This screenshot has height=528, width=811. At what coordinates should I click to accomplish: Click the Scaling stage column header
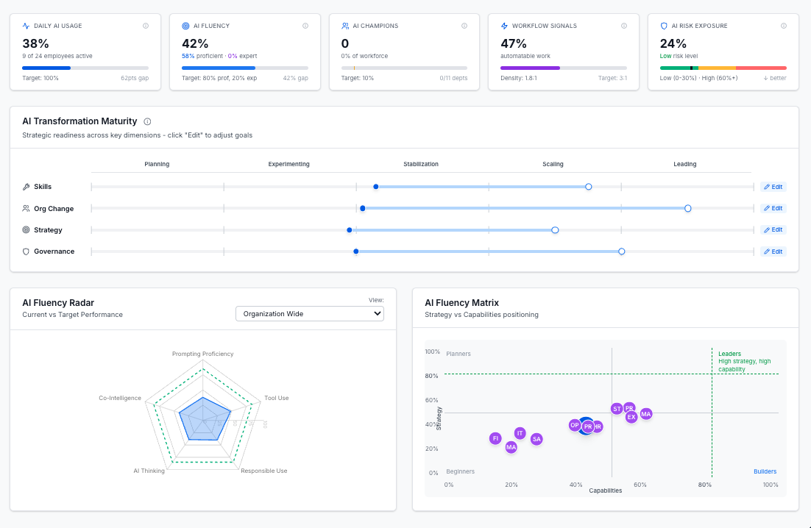553,164
